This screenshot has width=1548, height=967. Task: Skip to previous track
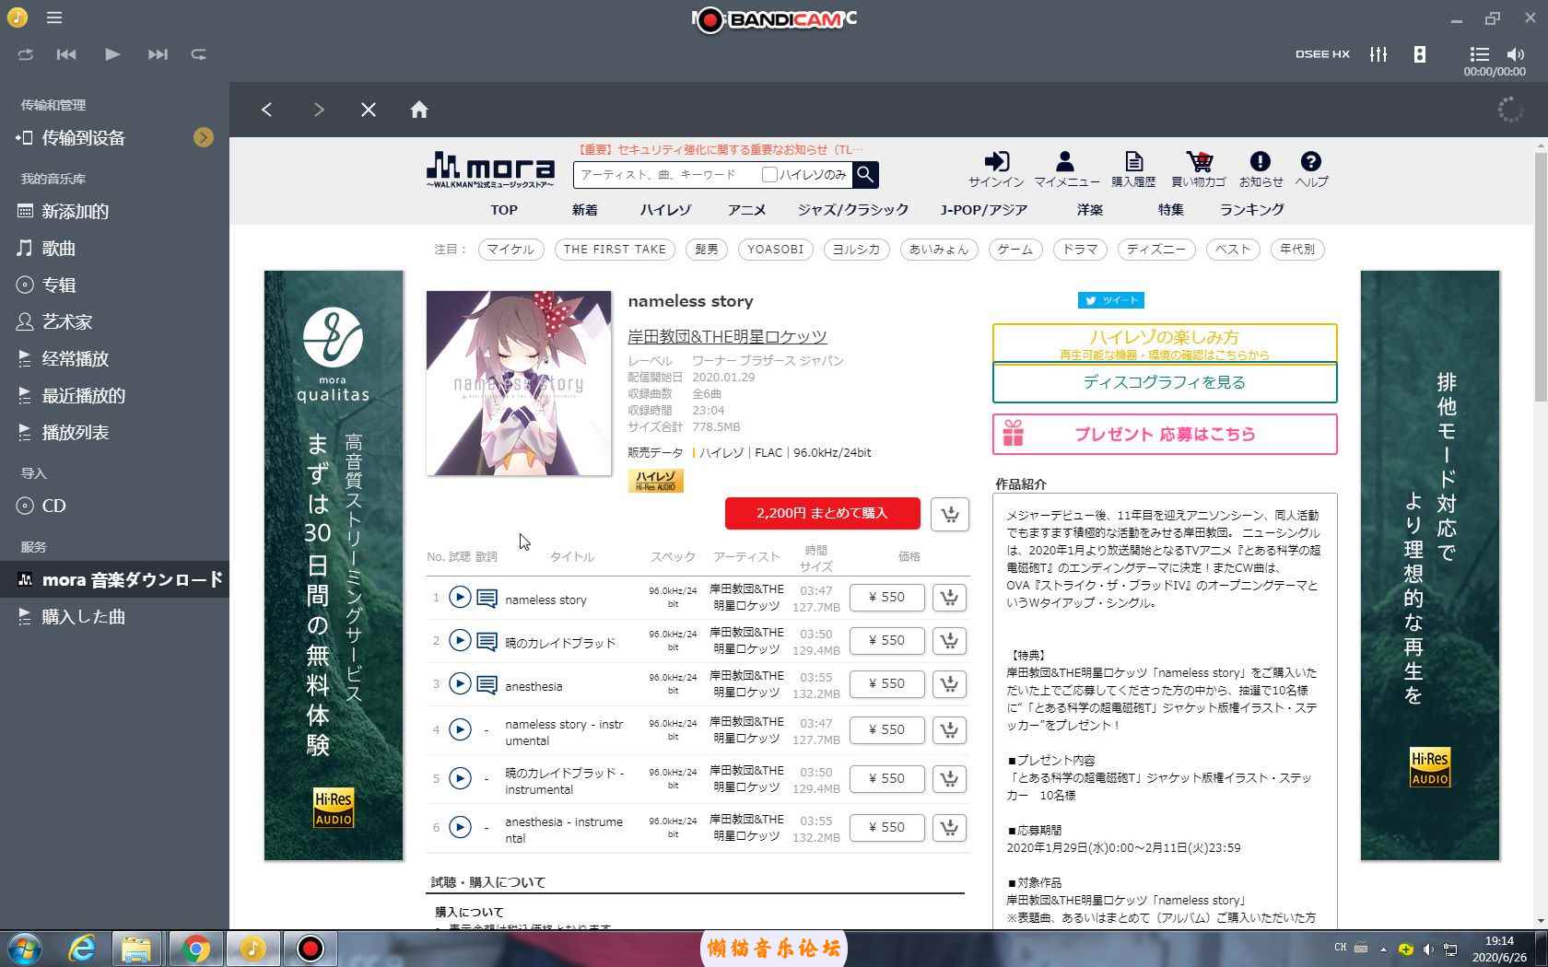(x=66, y=54)
